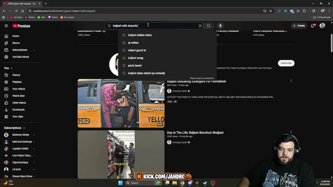Start voice search with the microphone

click(220, 26)
